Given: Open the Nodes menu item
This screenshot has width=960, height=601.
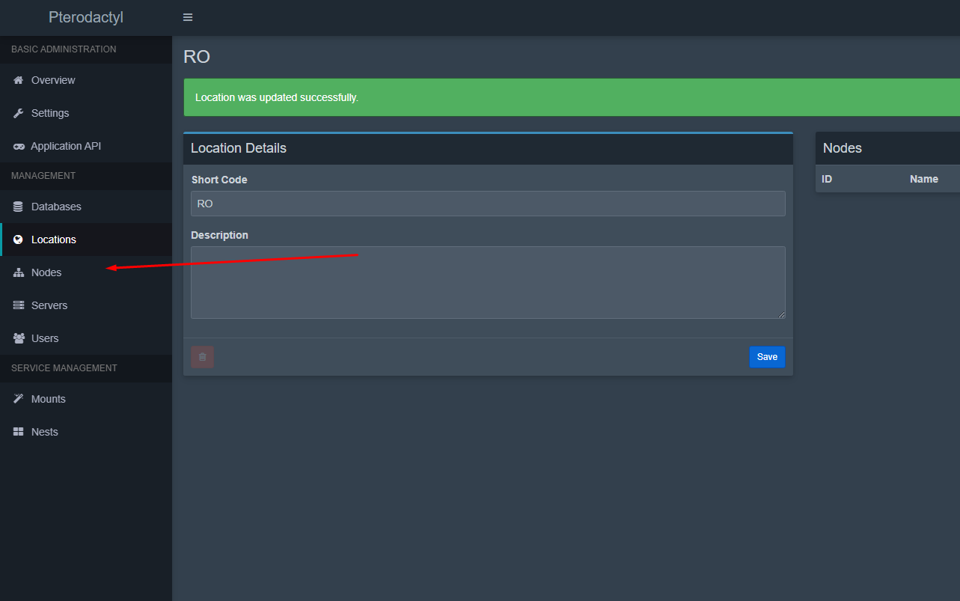Looking at the screenshot, I should pyautogui.click(x=46, y=272).
